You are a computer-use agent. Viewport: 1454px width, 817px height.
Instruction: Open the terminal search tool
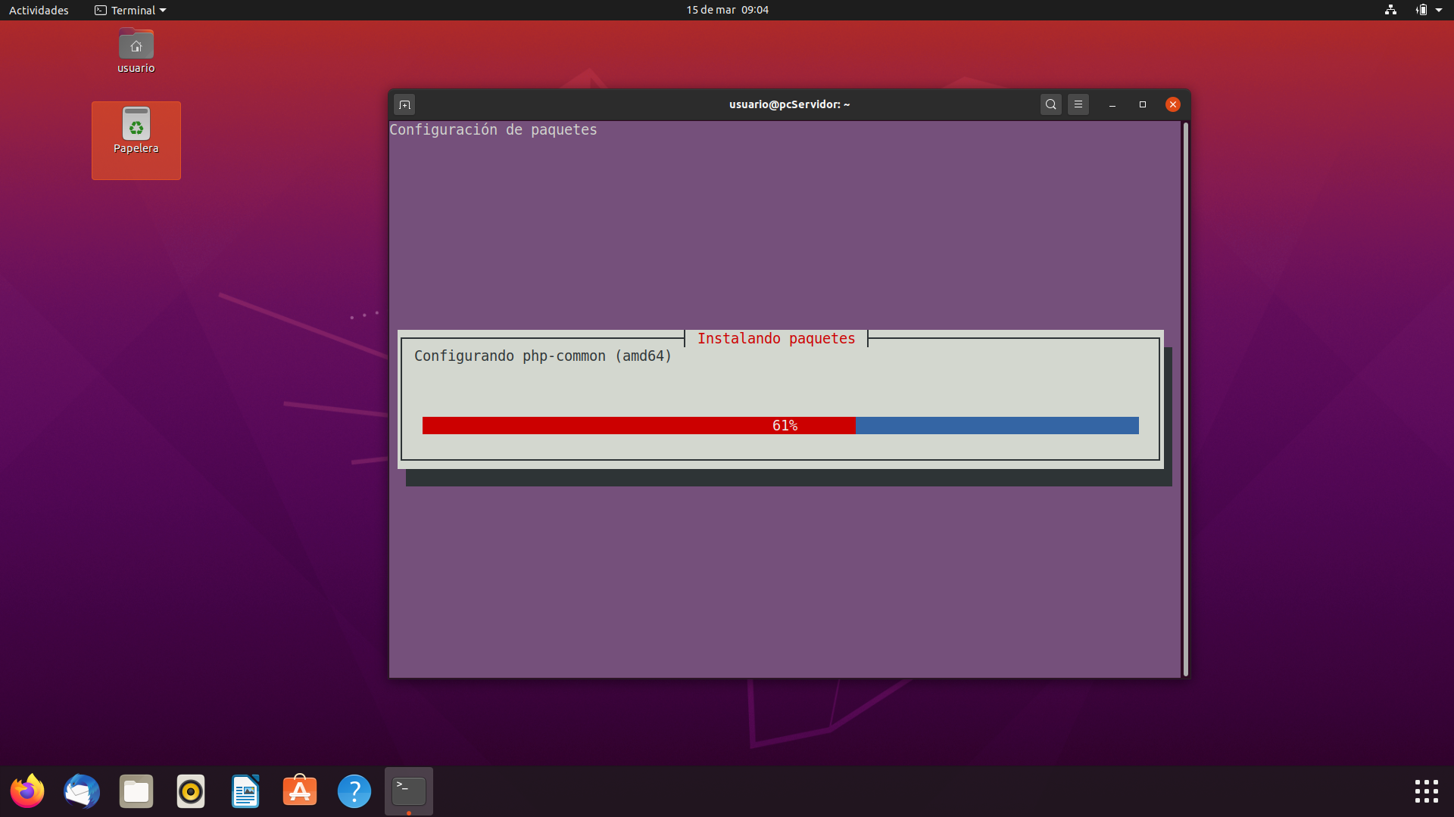(x=1050, y=104)
